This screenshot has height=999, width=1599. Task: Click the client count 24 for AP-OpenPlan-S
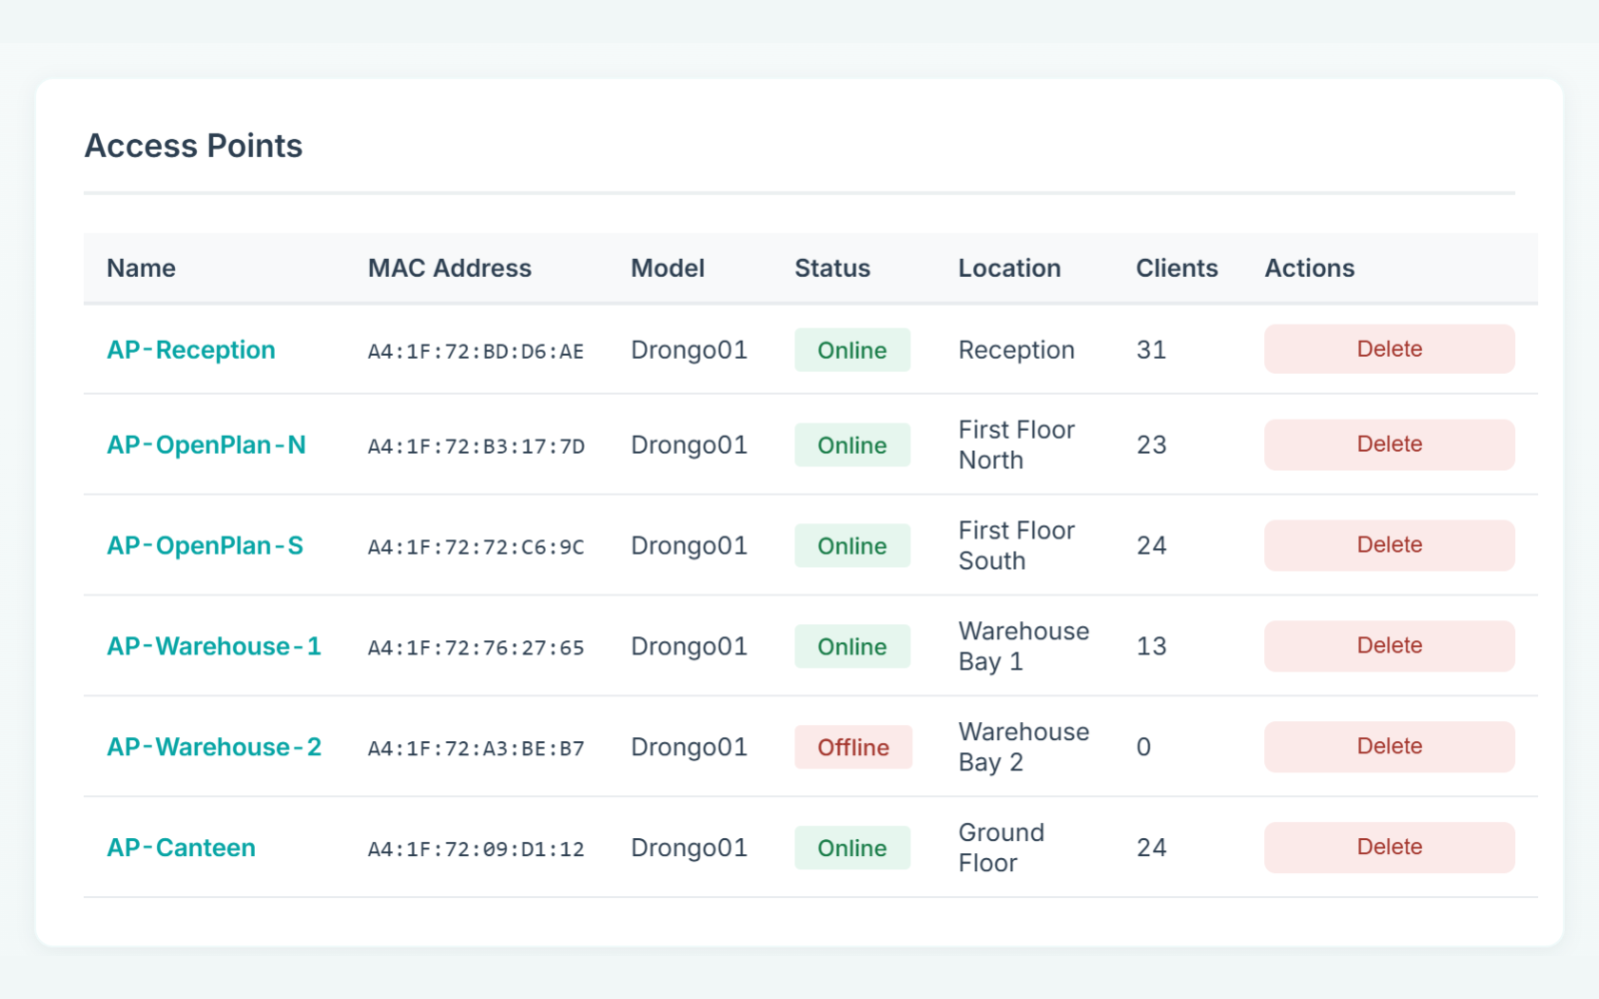[1151, 545]
